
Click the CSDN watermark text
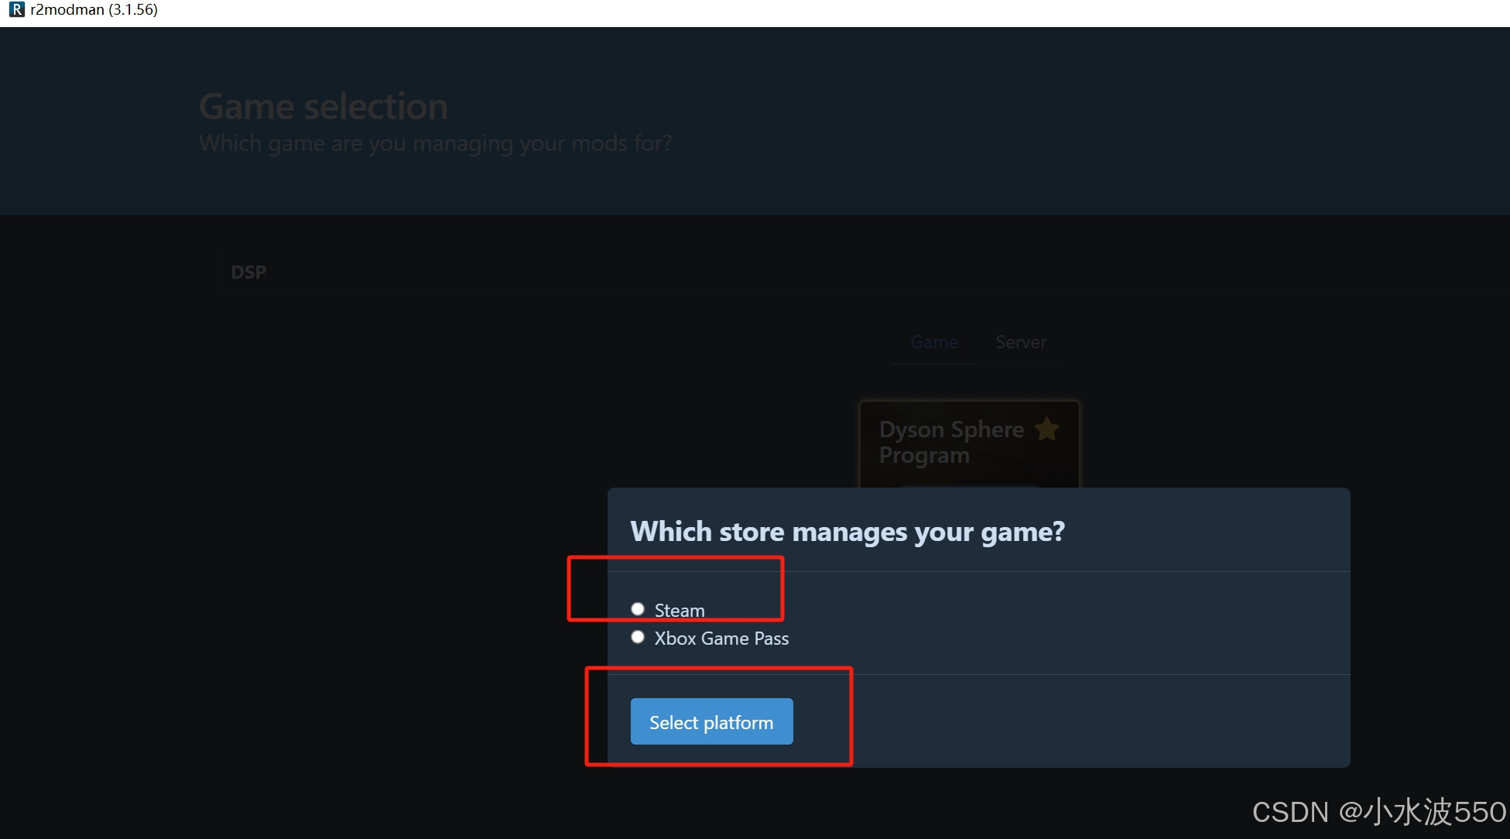1378,812
